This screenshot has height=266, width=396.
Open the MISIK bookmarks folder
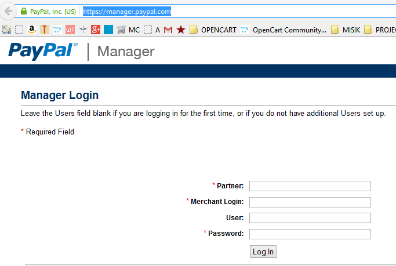pyautogui.click(x=346, y=30)
